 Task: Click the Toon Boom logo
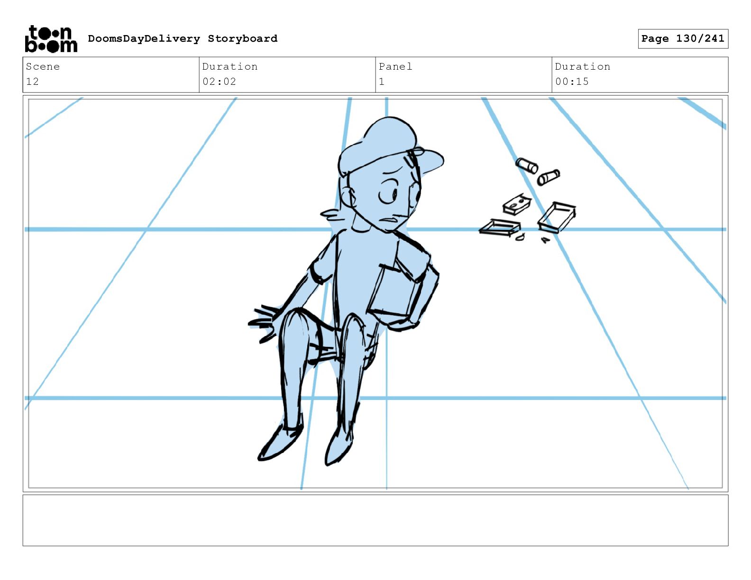51,39
